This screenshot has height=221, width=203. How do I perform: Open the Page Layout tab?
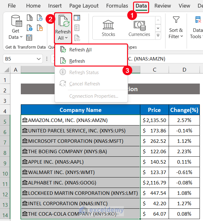(x=84, y=6)
